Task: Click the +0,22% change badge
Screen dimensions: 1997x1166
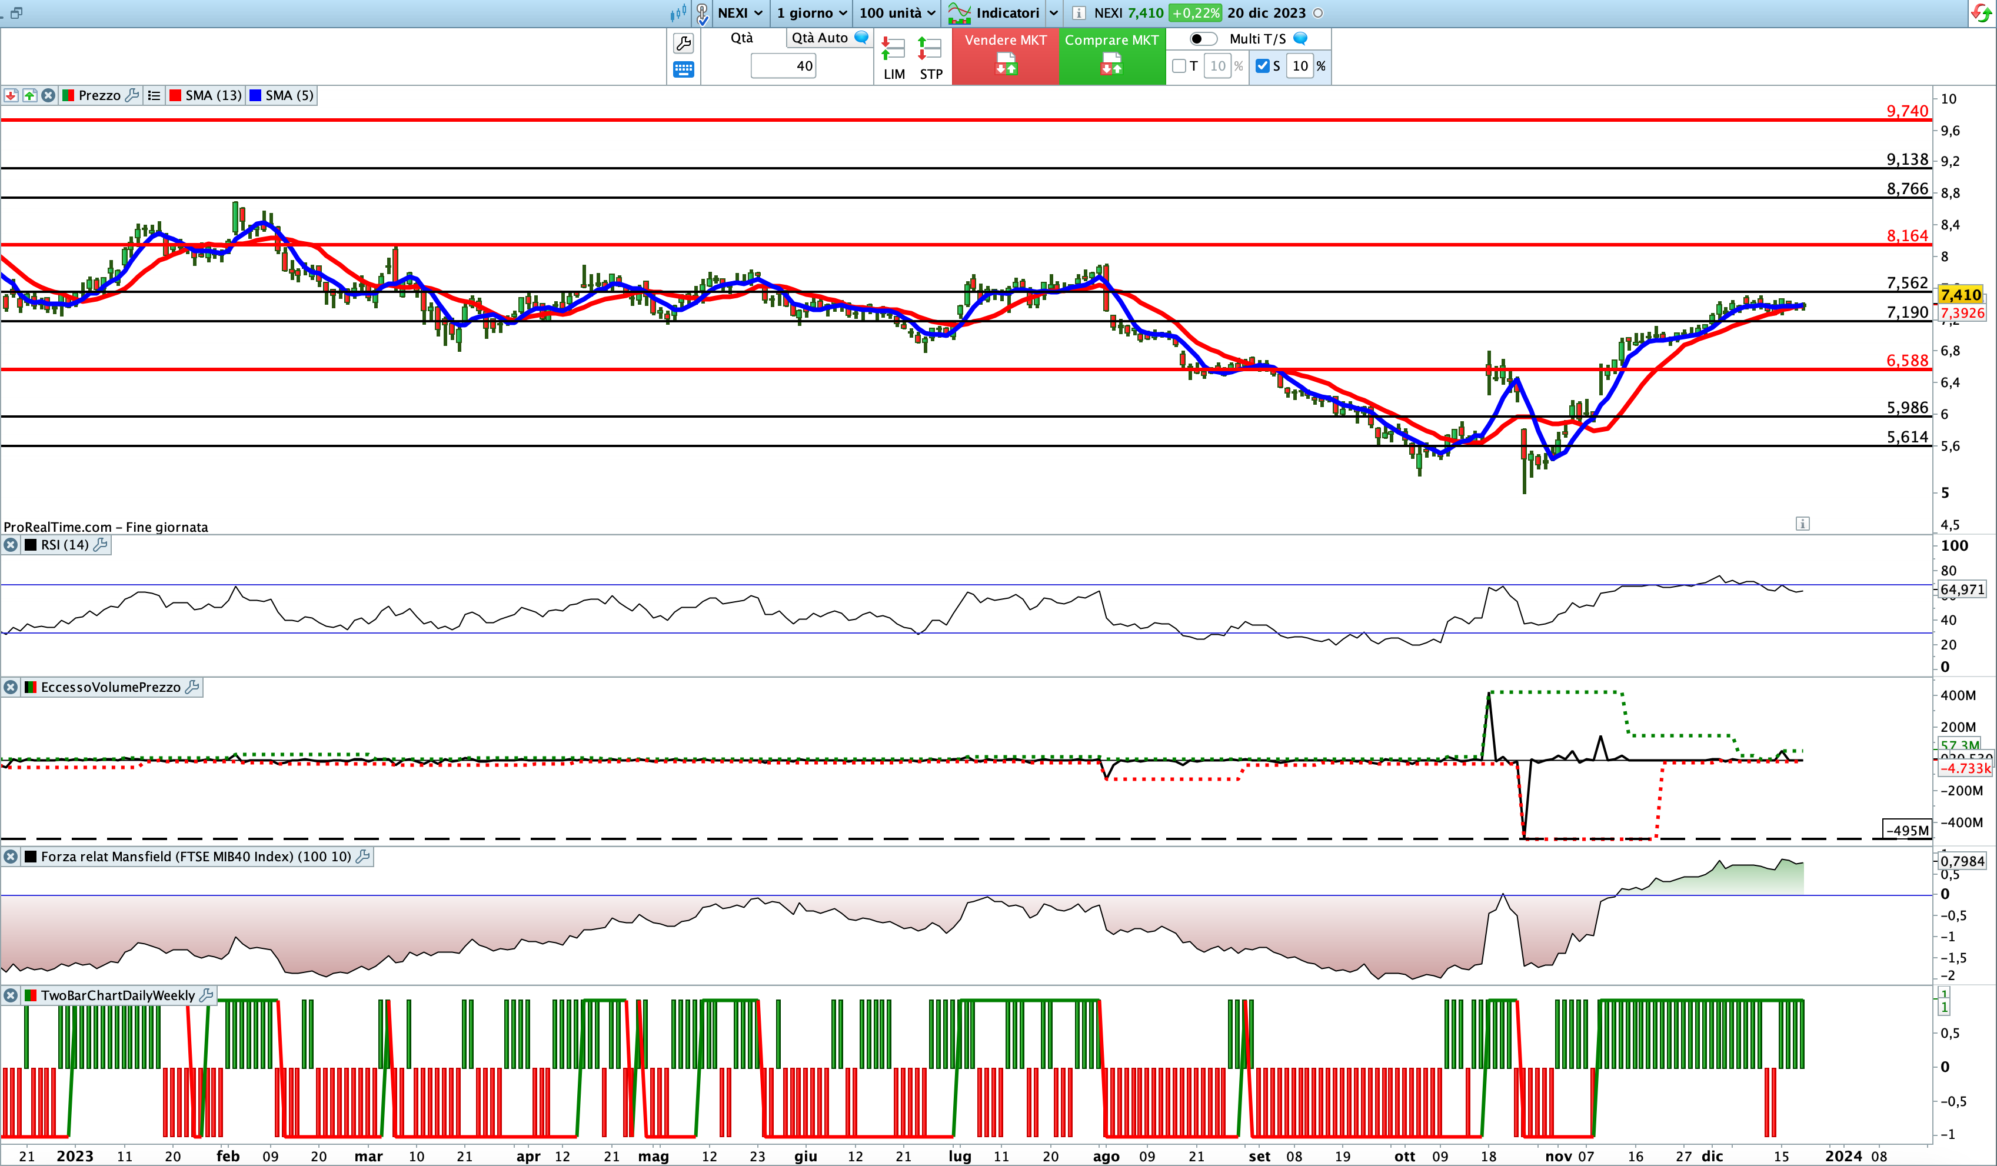Action: [1195, 13]
